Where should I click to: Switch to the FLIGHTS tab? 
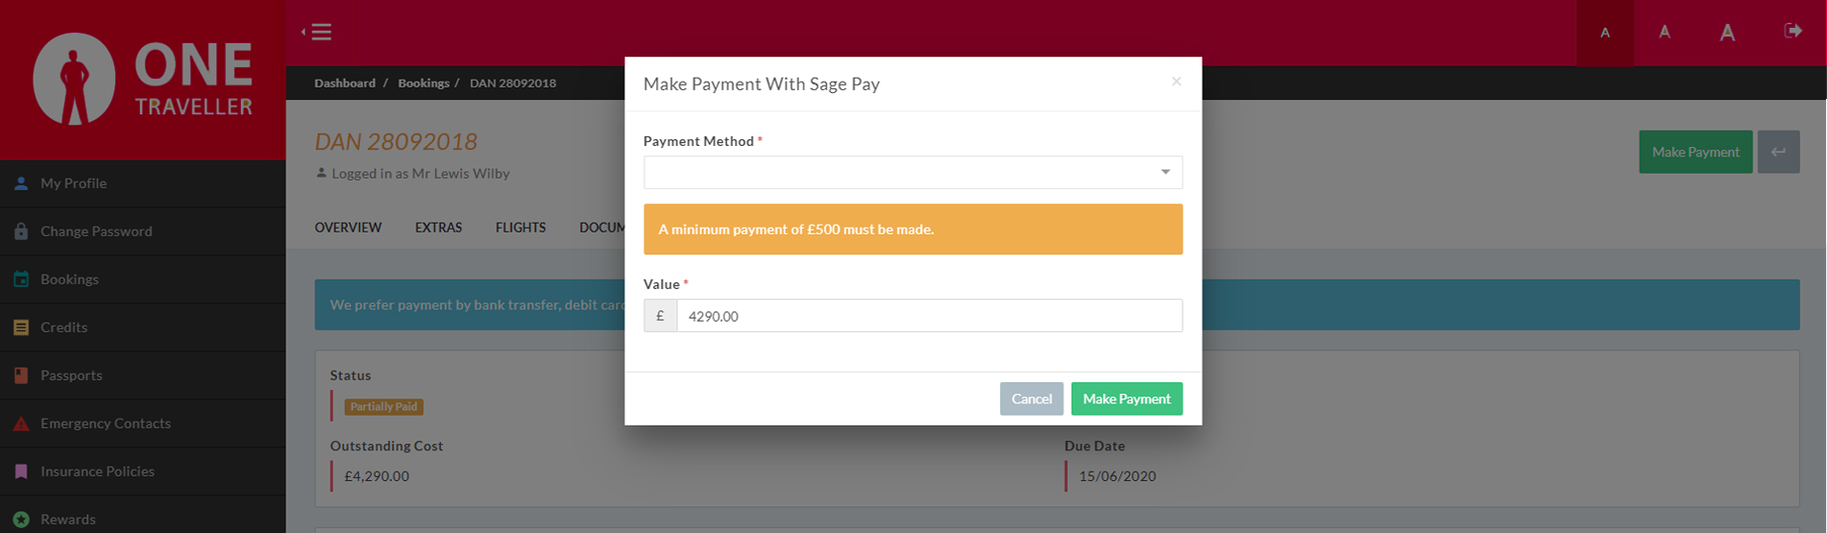click(521, 228)
